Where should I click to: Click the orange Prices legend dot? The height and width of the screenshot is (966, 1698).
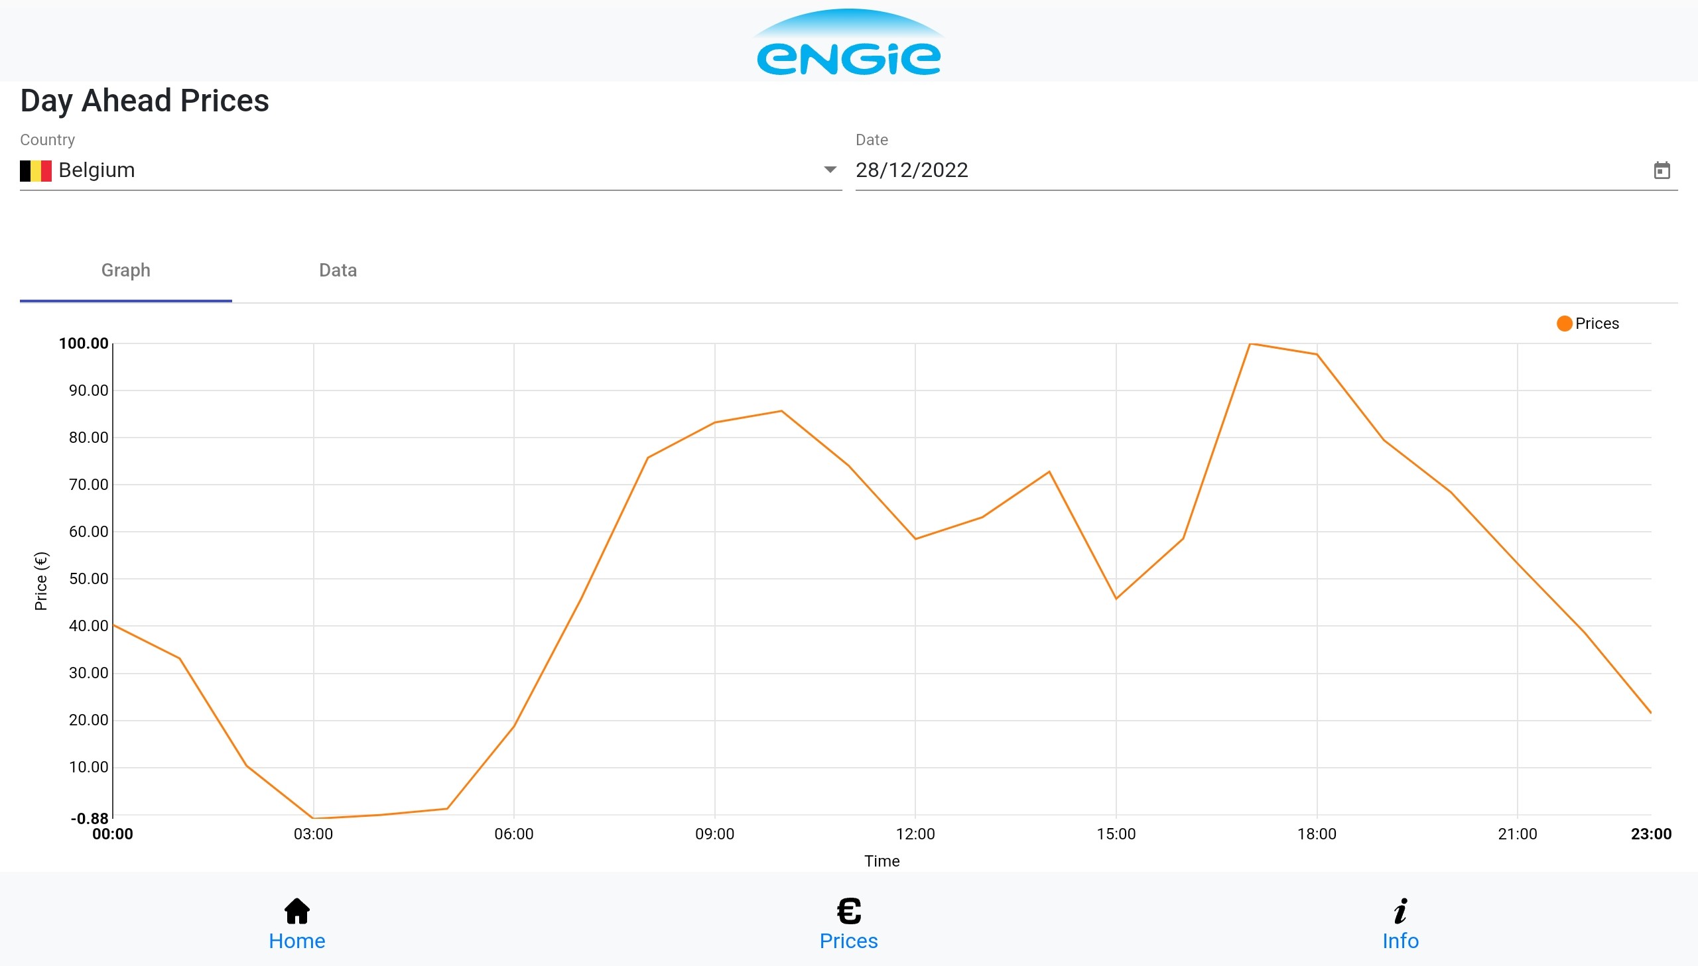point(1564,324)
